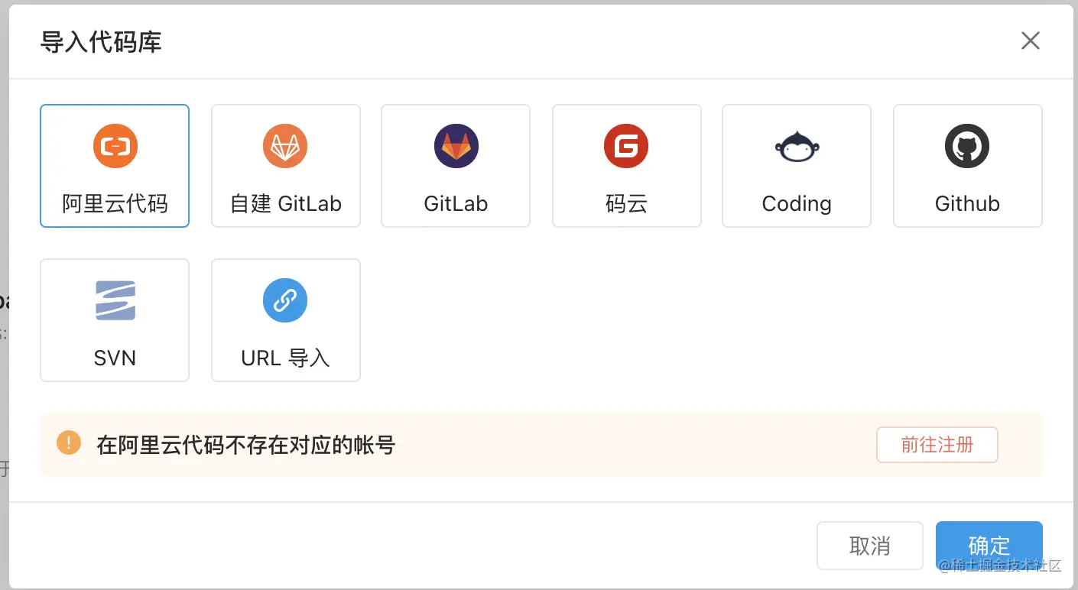Click the 码云 label text
This screenshot has width=1078, height=590.
(x=626, y=204)
